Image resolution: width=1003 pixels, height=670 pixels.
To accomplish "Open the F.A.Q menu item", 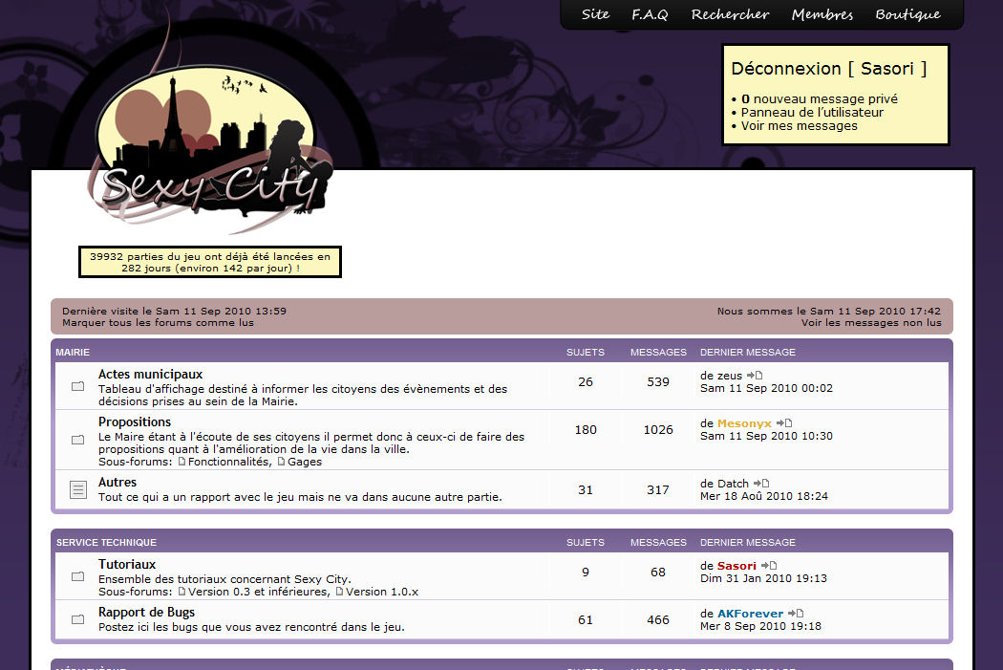I will [x=650, y=14].
